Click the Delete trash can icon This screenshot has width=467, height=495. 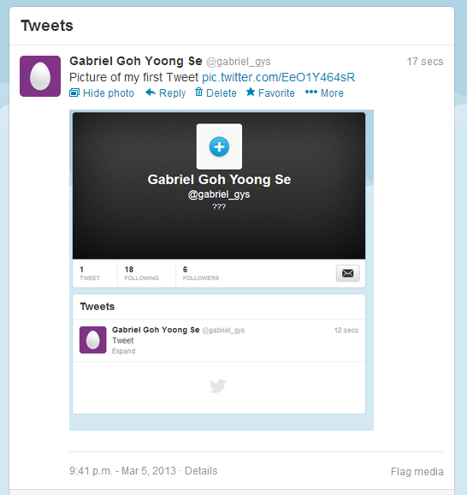(198, 92)
